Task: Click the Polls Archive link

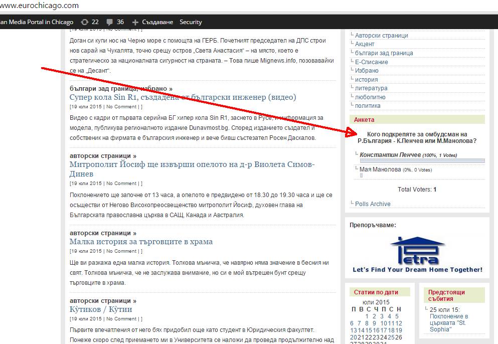Action: [x=373, y=204]
